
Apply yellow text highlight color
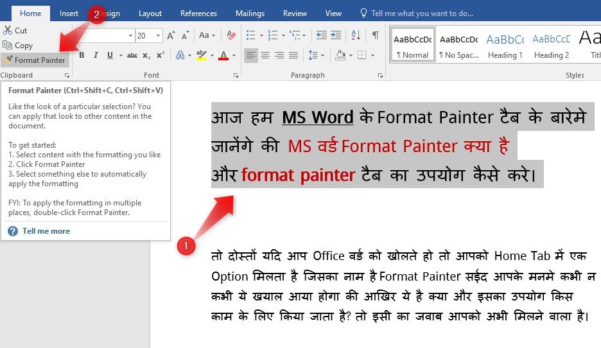pos(201,55)
